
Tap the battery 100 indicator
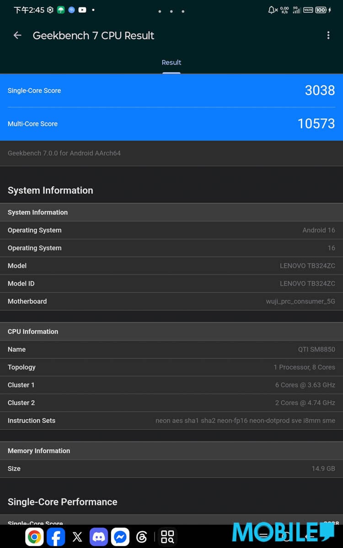(x=321, y=10)
